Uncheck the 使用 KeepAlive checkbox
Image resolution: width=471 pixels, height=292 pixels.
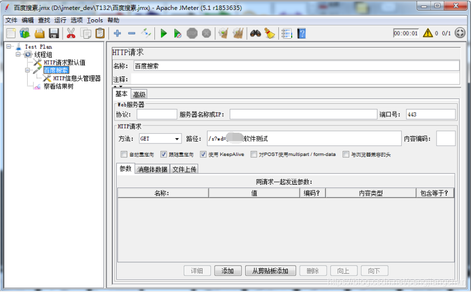pos(203,154)
